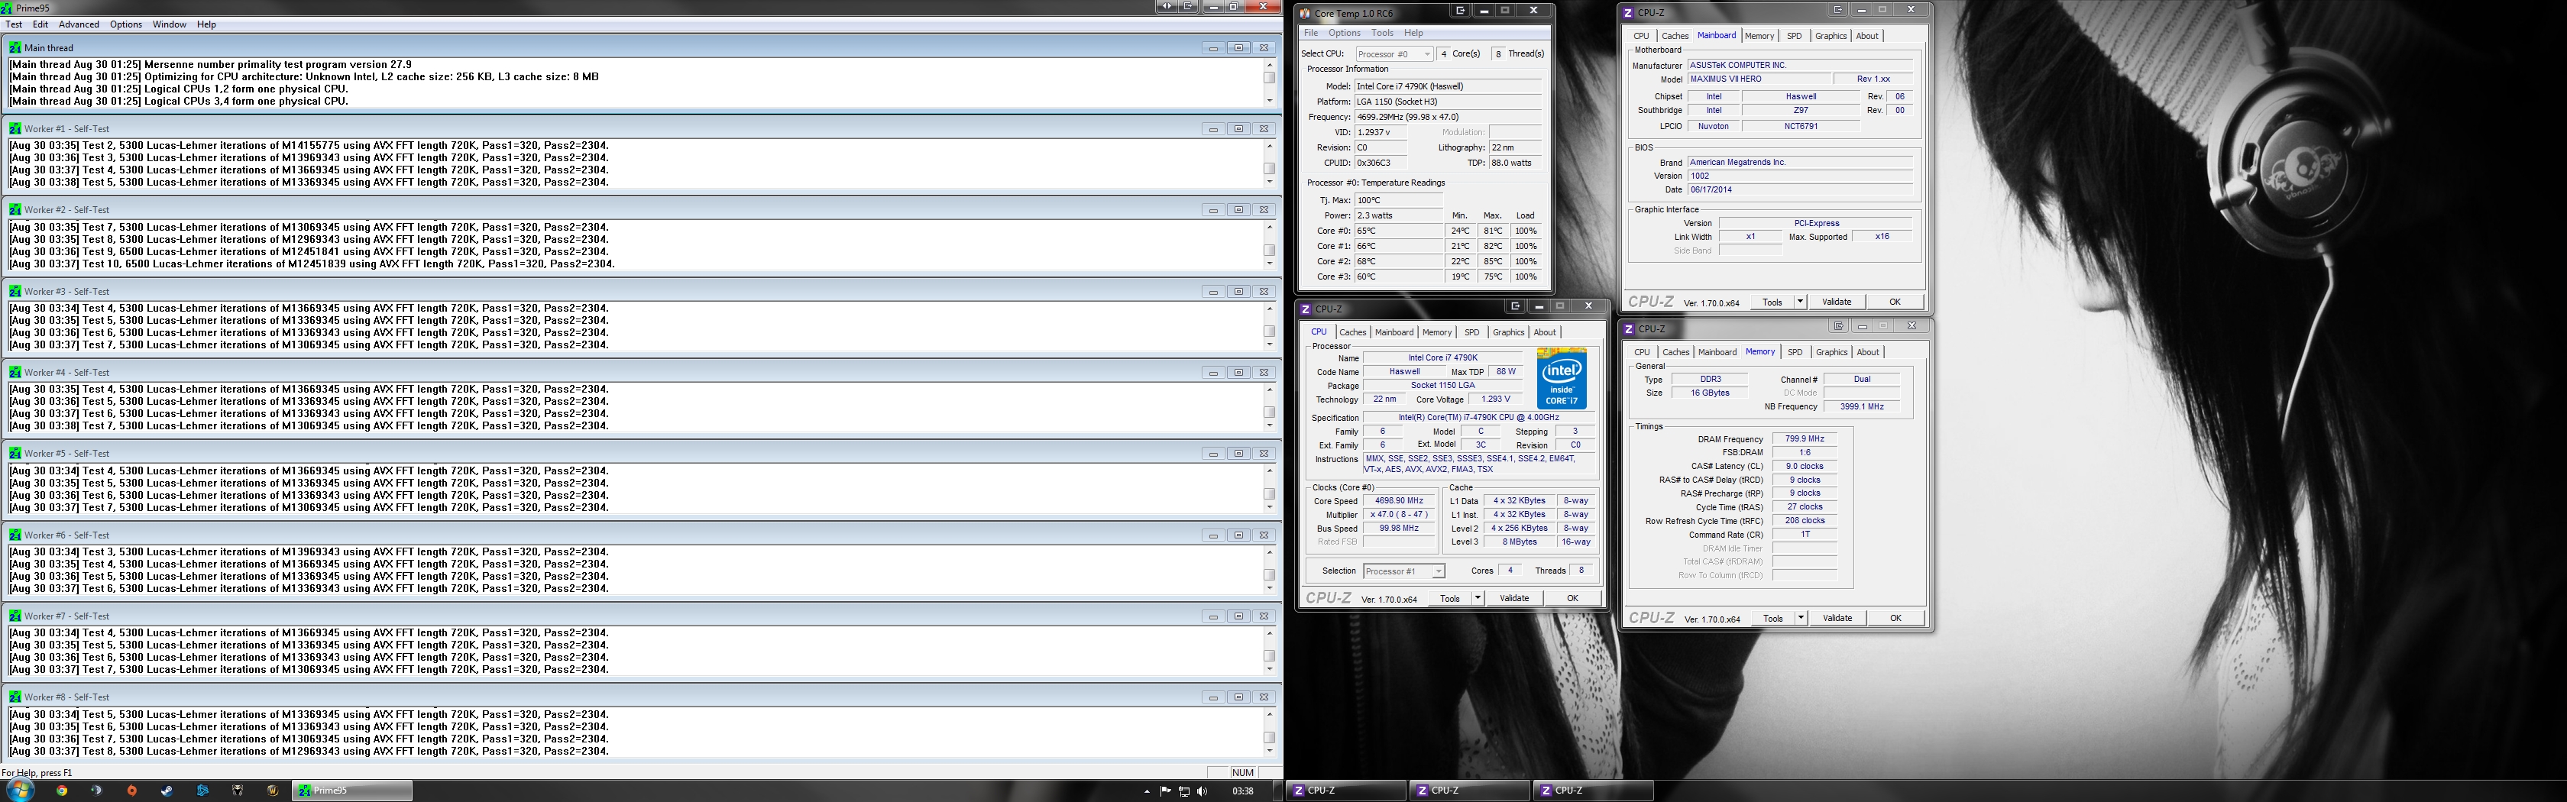Click the Worker #6 window icon
Viewport: 2567px width, 802px height.
pos(15,534)
